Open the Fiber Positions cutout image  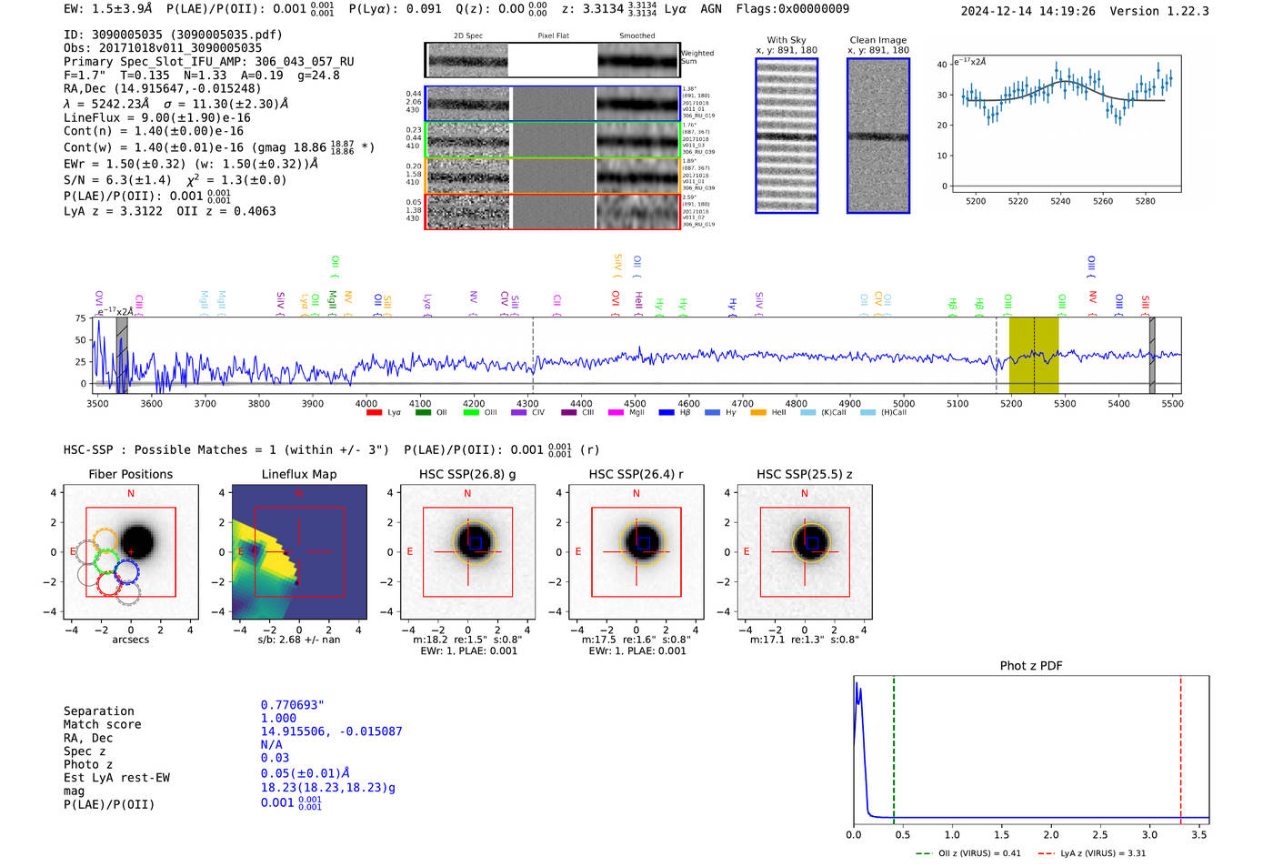click(x=131, y=552)
